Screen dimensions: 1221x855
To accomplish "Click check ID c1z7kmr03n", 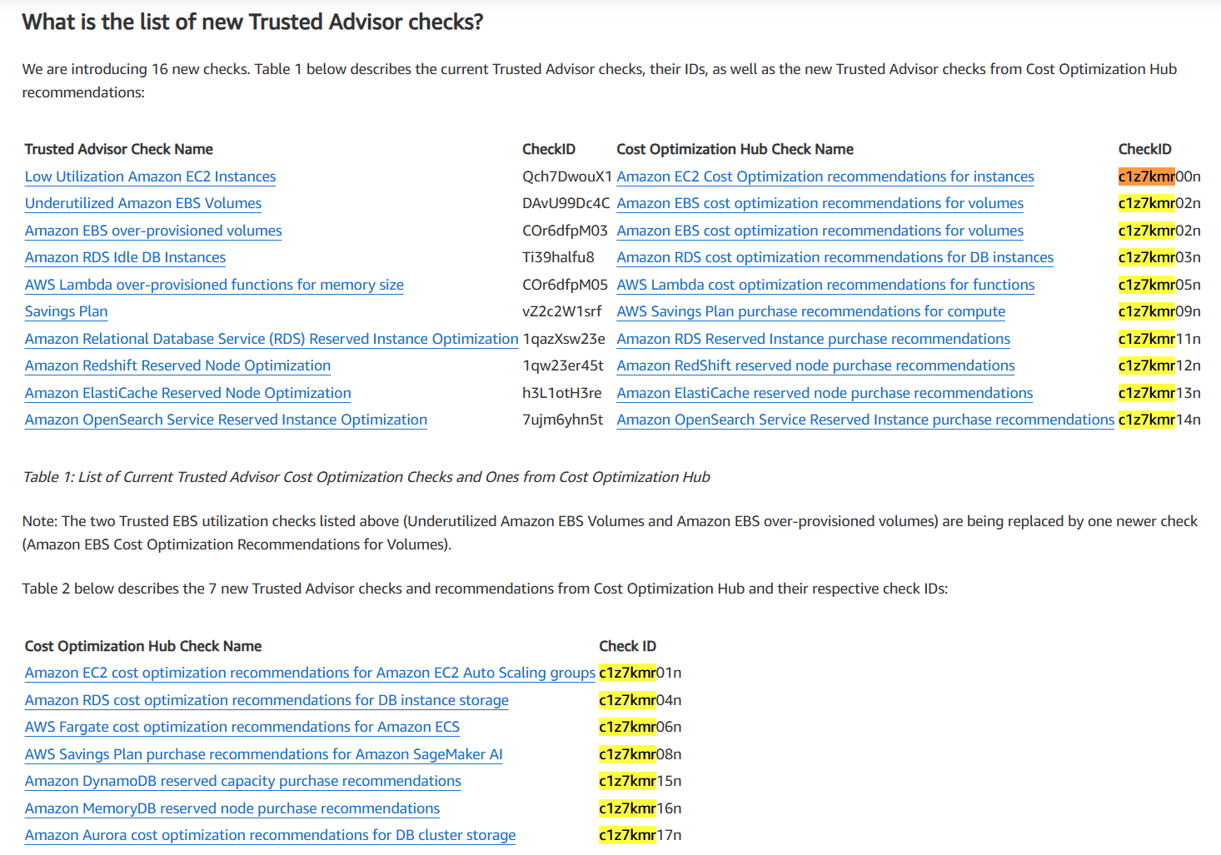I will click(1159, 257).
